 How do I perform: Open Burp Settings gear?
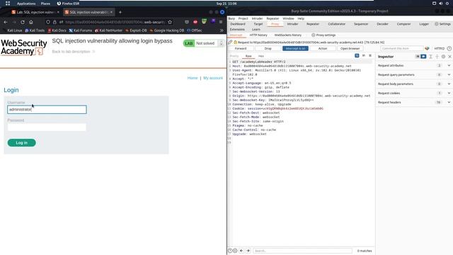(x=442, y=24)
